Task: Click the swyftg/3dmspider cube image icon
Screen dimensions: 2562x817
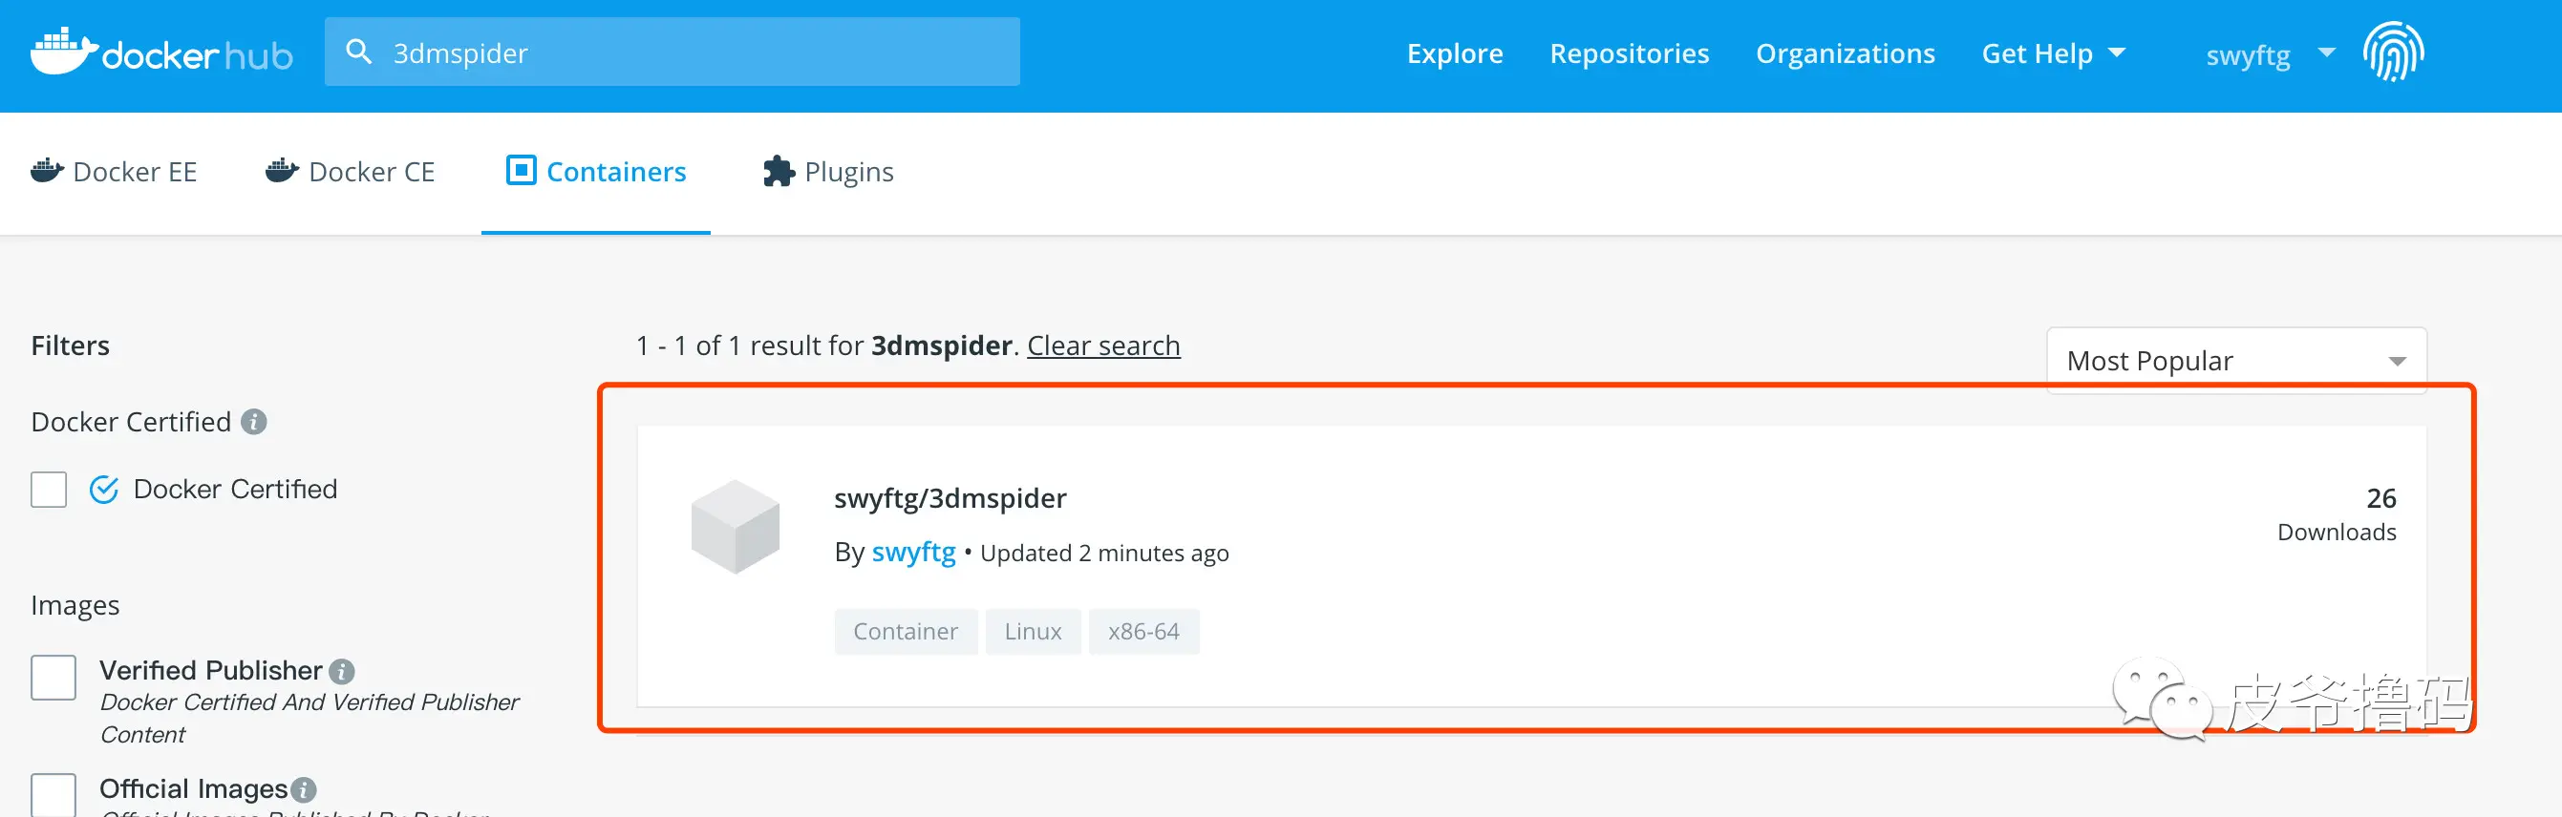Action: tap(735, 526)
